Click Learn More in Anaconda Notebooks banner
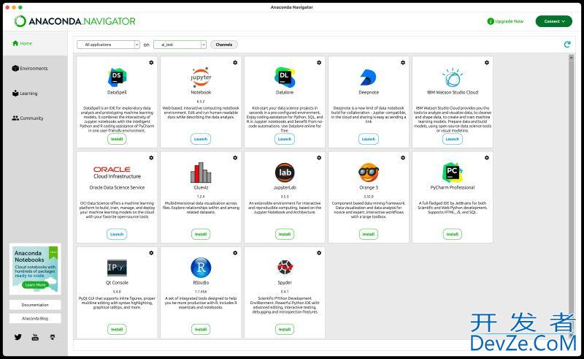The image size is (584, 359). [35, 284]
